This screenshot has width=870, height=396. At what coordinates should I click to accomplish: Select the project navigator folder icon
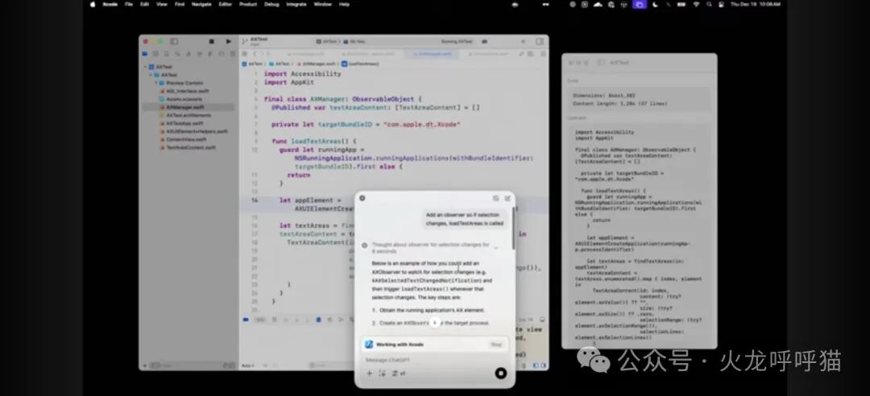[x=145, y=54]
